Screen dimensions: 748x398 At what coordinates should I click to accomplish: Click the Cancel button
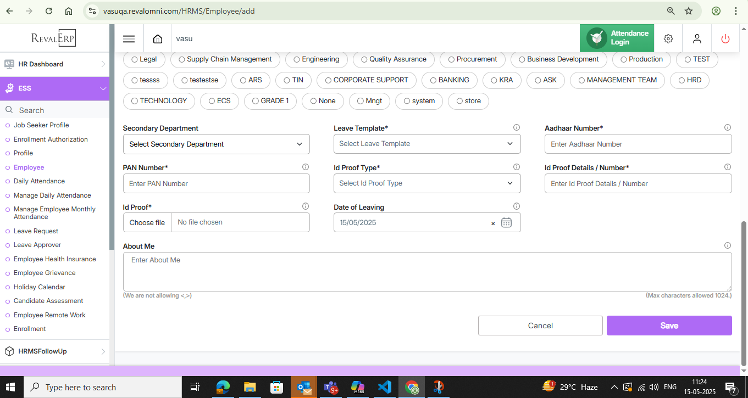click(x=540, y=326)
